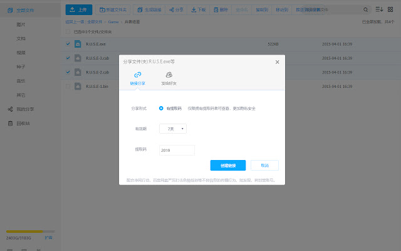Close the share dialog with X
This screenshot has height=251, width=401.
click(x=278, y=62)
